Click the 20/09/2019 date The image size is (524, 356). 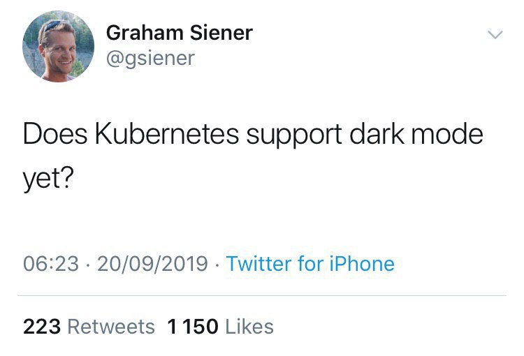tap(152, 264)
